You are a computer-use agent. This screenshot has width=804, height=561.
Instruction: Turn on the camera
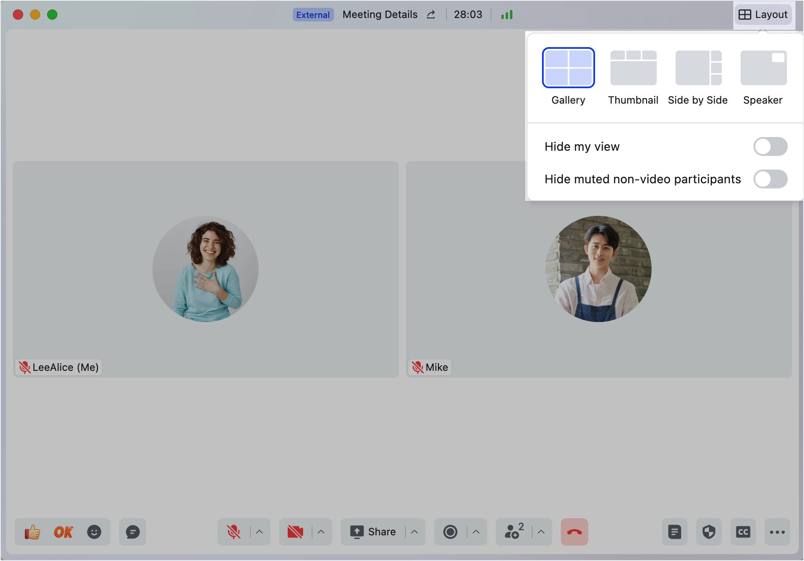click(295, 532)
